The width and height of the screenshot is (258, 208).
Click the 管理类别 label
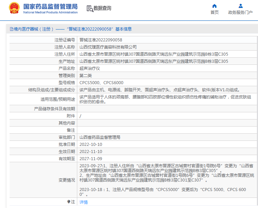(x=67, y=75)
